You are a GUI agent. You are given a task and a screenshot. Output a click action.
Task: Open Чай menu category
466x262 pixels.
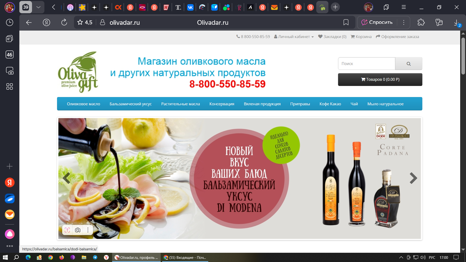pyautogui.click(x=354, y=104)
